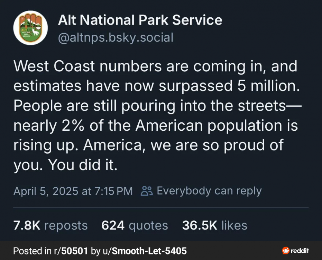
Task: Open the r/50501 subreddit link
Action: coord(71,251)
